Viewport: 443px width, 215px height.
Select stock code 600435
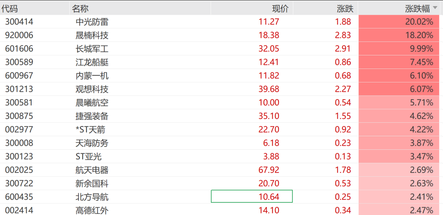click(19, 197)
